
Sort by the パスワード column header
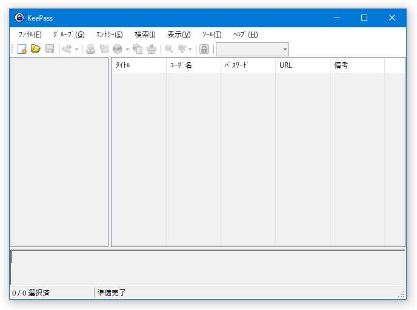pos(248,65)
